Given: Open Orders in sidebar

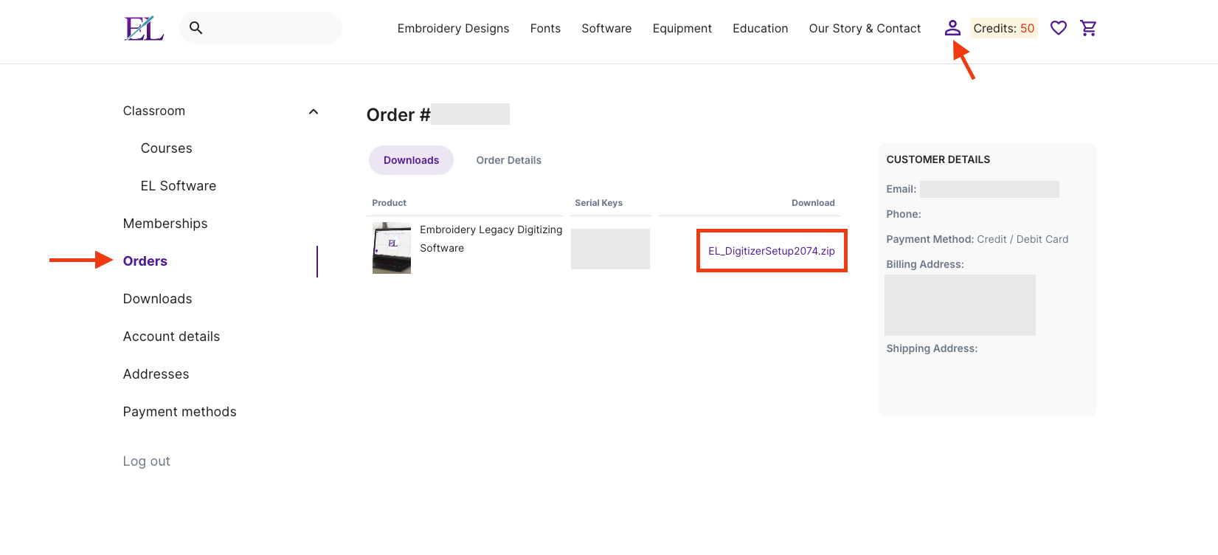Looking at the screenshot, I should (x=145, y=261).
